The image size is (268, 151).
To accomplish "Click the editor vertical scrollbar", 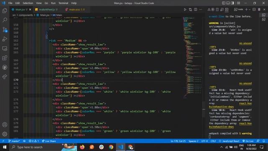I will click(x=204, y=109).
